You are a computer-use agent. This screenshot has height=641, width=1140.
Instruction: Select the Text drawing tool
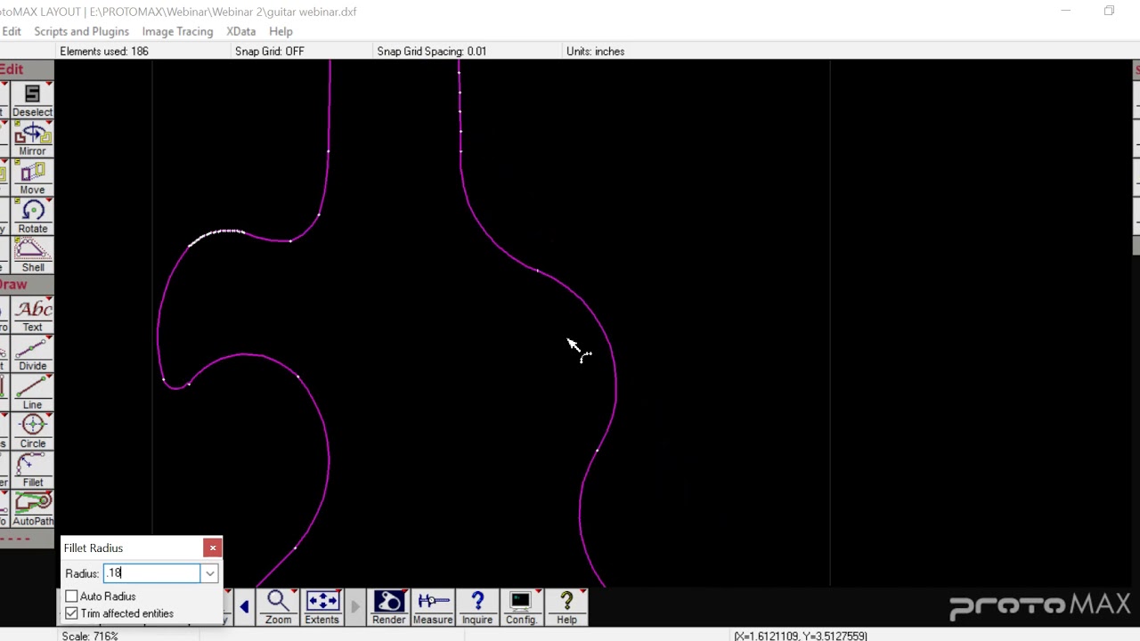(32, 315)
